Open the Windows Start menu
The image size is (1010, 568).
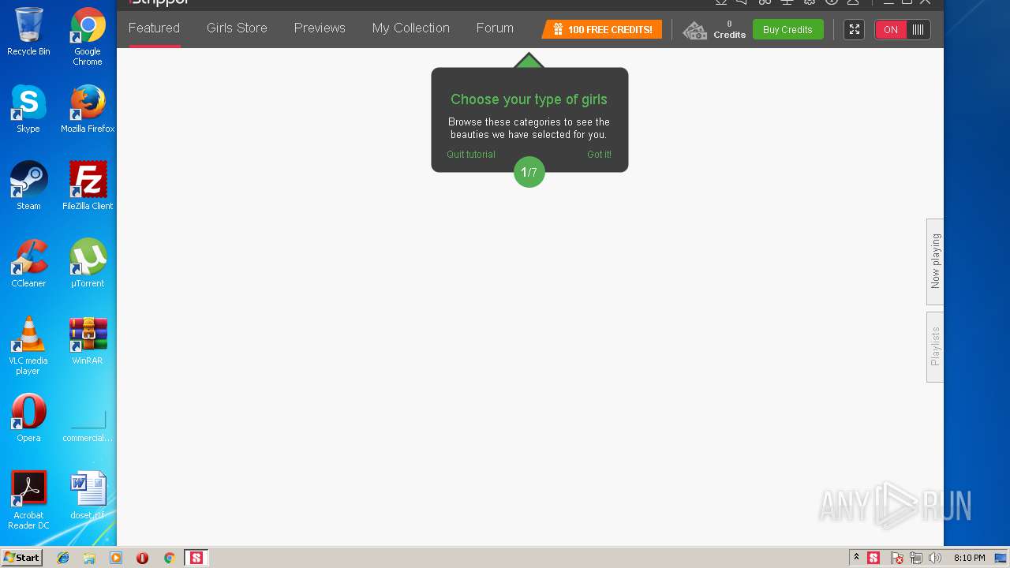coord(22,558)
